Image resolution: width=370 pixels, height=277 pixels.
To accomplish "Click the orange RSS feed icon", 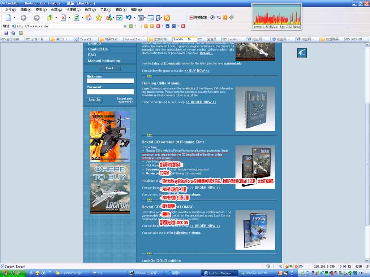I will coord(167,18).
